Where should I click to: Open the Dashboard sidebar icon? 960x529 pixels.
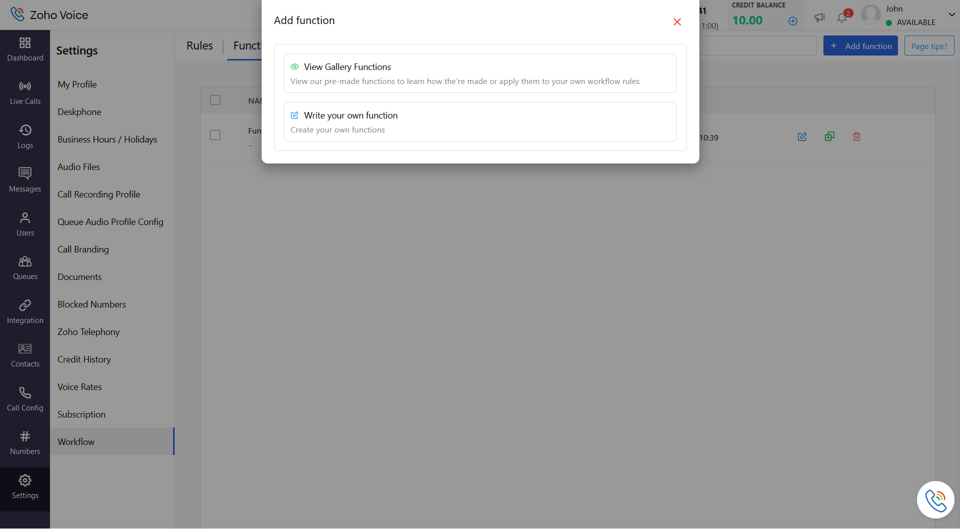pyautogui.click(x=25, y=49)
